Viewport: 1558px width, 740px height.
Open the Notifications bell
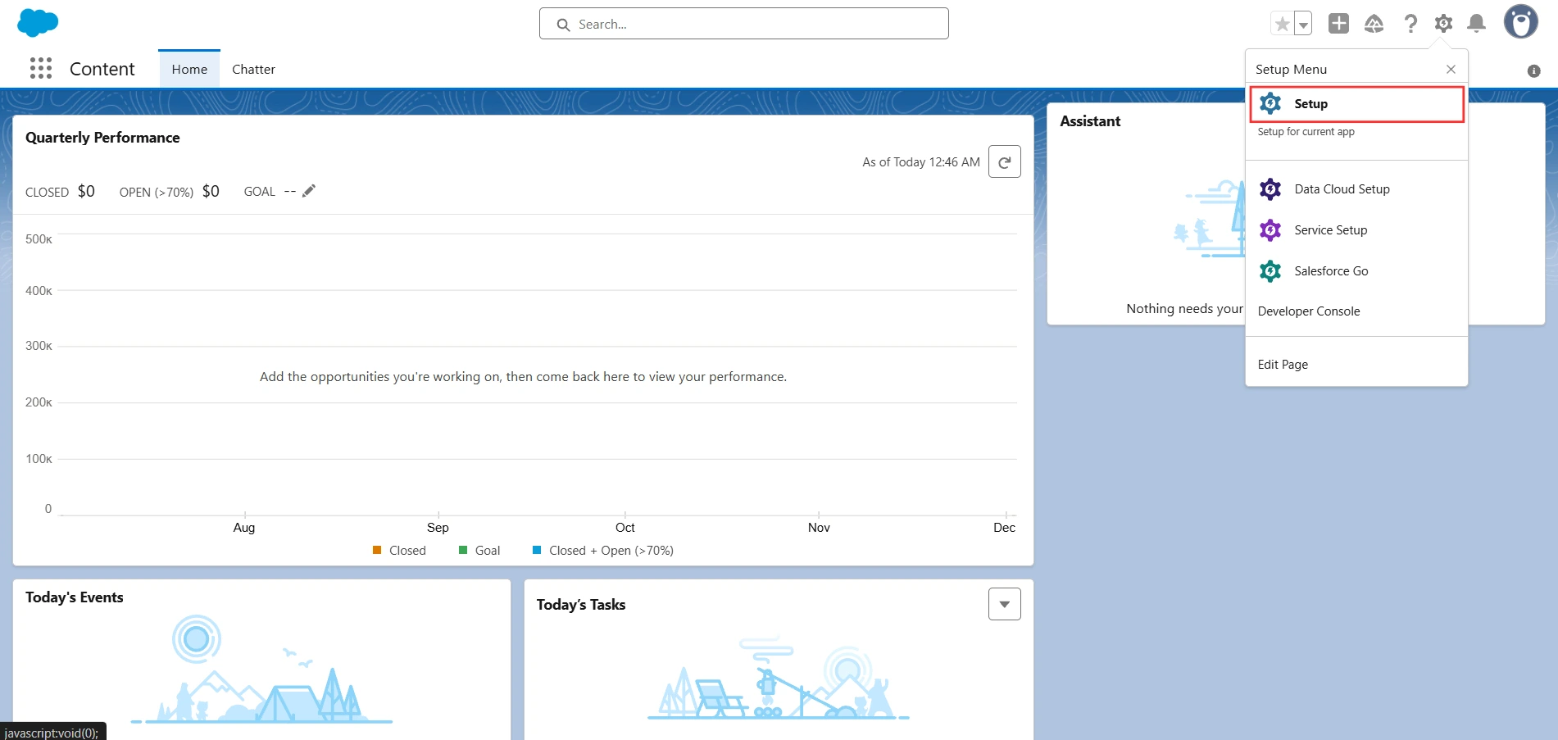click(x=1476, y=24)
